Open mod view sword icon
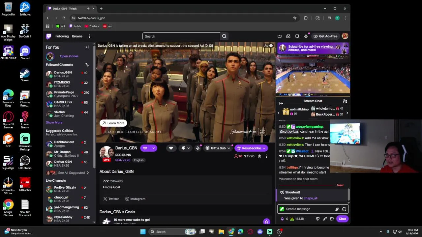 coord(325,219)
